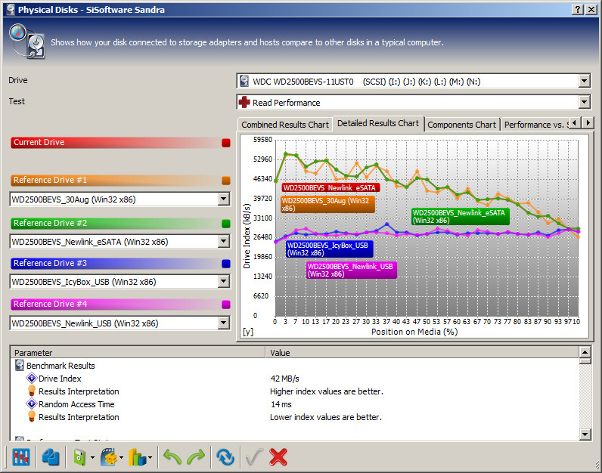The image size is (602, 473).
Task: Click the Drive Index diamond icon
Action: 32,379
